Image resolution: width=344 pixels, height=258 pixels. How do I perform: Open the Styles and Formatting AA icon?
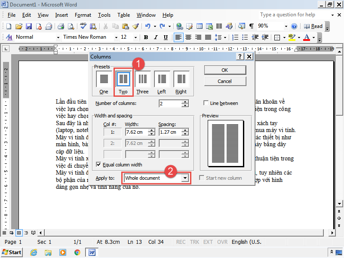coord(9,37)
